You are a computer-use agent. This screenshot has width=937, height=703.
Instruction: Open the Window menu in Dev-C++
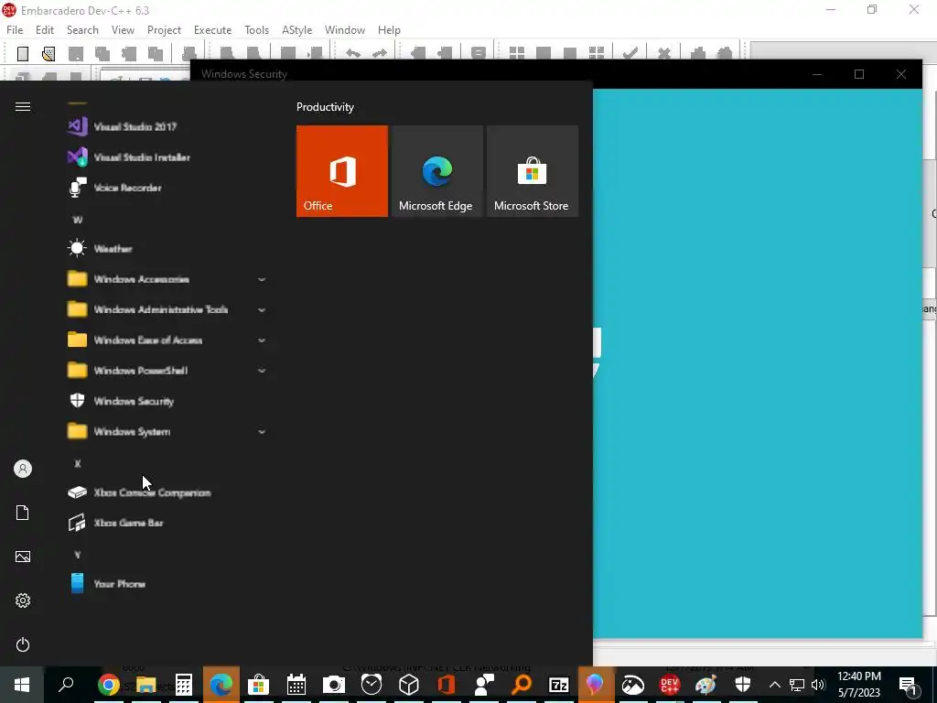pyautogui.click(x=345, y=30)
